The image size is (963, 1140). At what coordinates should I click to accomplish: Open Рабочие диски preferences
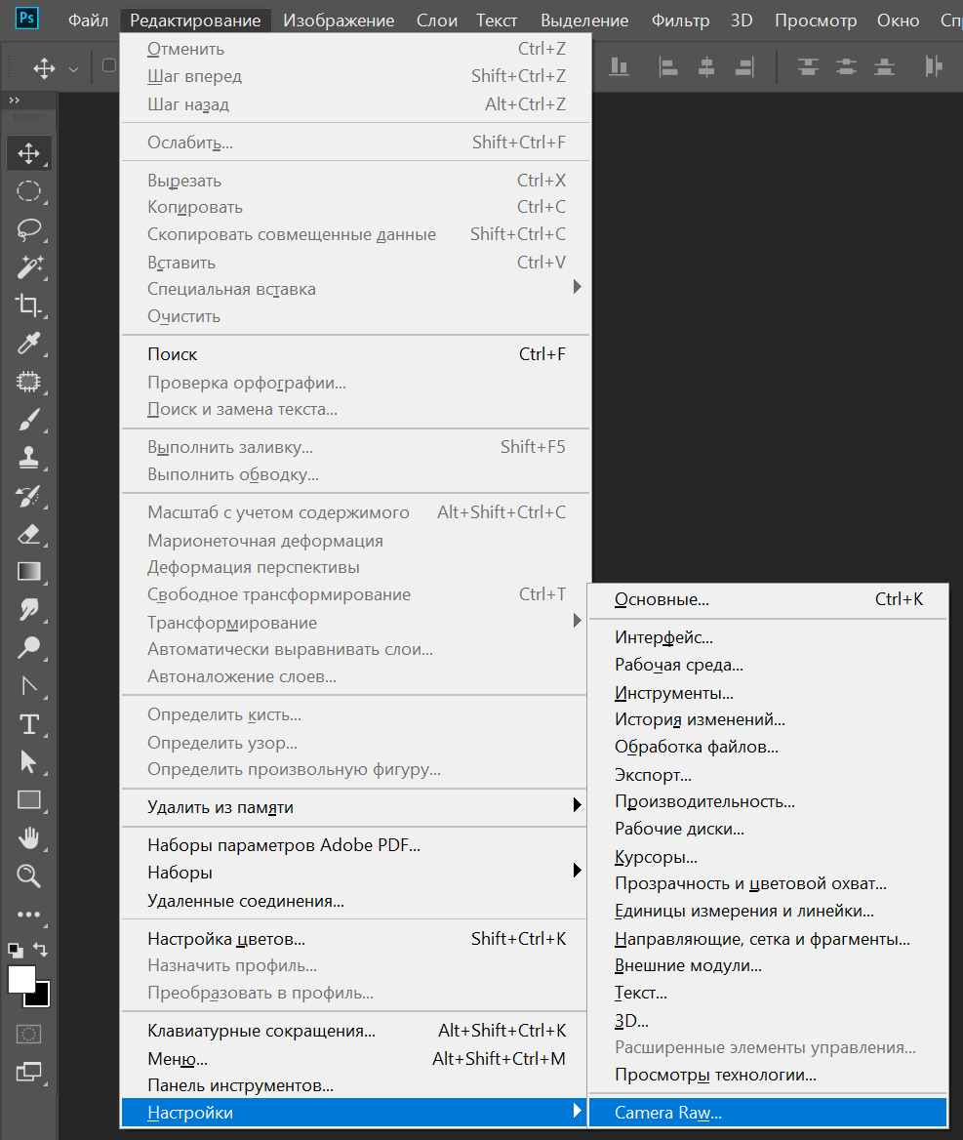click(x=768, y=829)
